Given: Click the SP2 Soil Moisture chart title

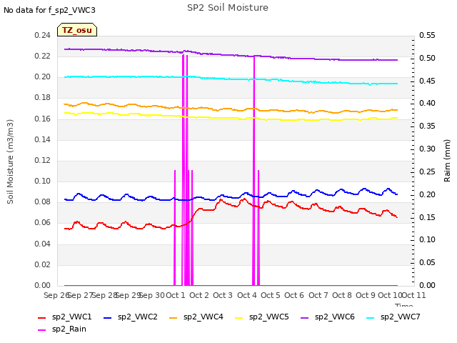Looking at the screenshot, I should point(228,8).
